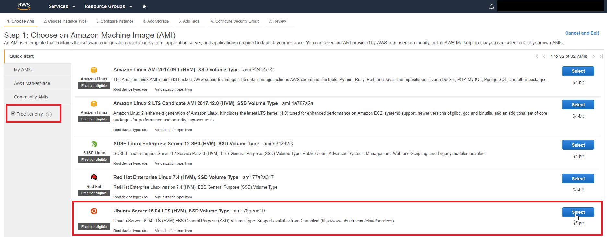
Task: Click the pin shortcuts icon
Action: [x=144, y=6]
